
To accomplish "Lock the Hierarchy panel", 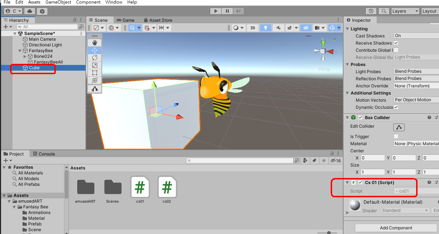I will pyautogui.click(x=75, y=20).
